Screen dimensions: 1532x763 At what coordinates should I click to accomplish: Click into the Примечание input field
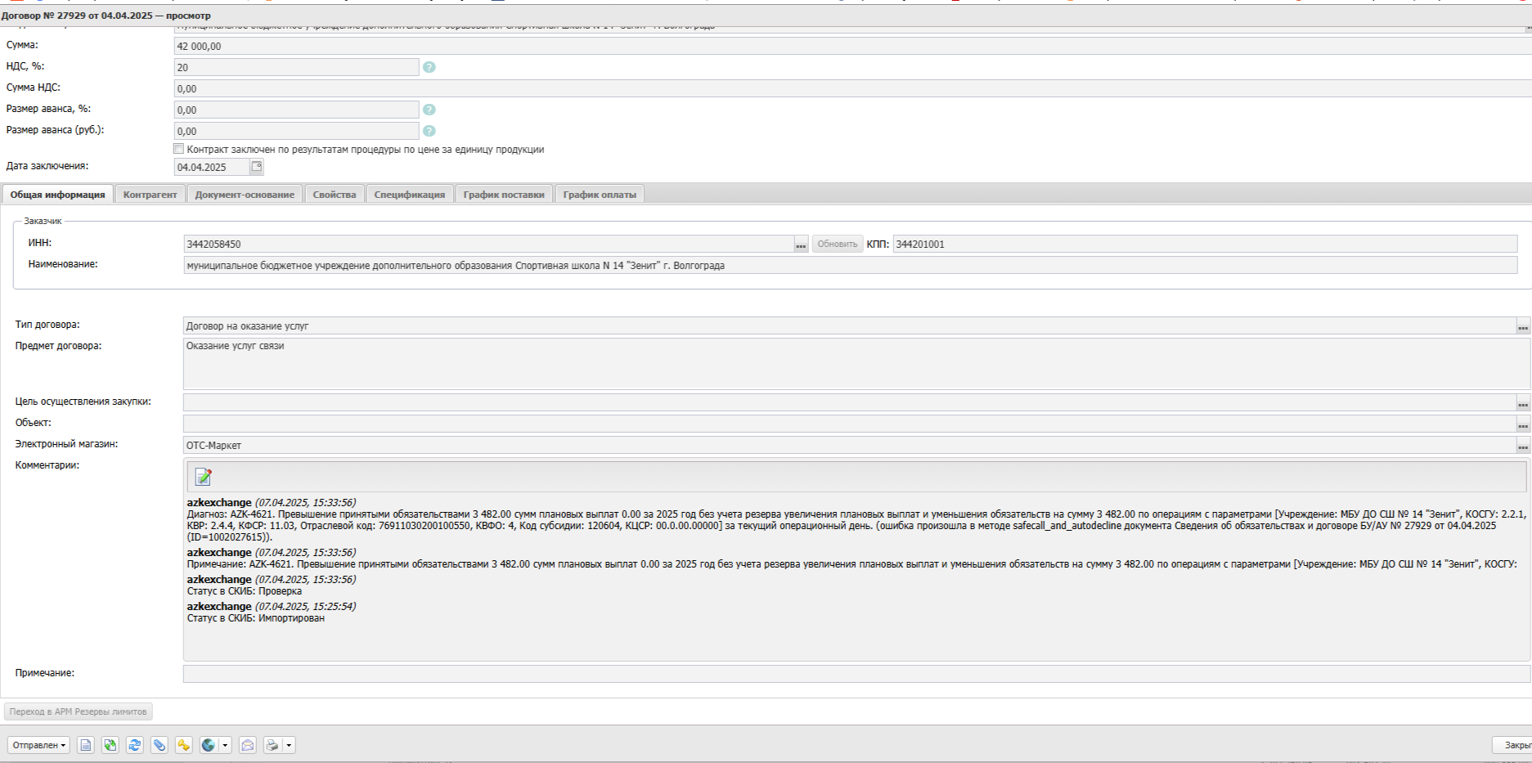click(855, 674)
